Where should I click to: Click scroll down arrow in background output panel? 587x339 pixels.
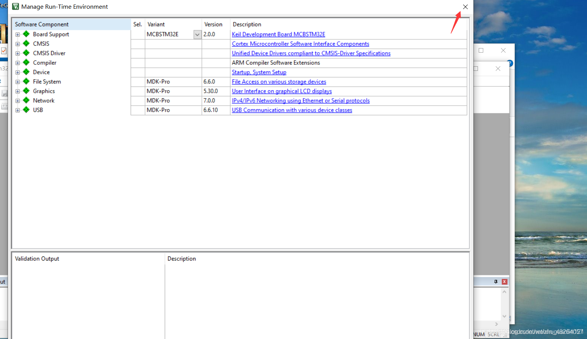[504, 316]
